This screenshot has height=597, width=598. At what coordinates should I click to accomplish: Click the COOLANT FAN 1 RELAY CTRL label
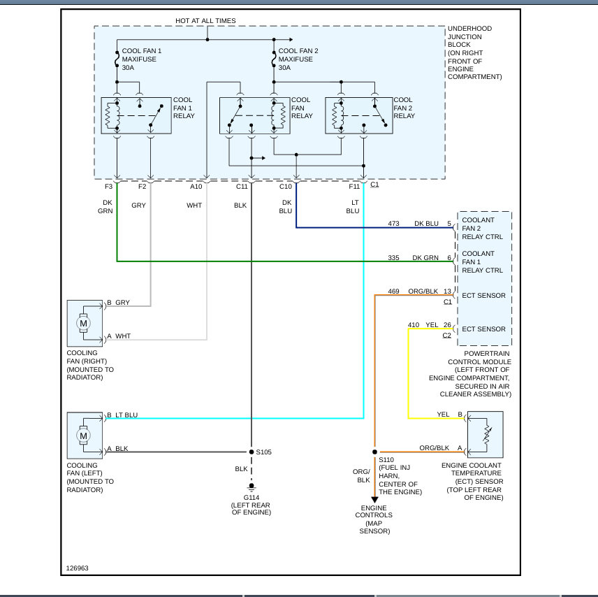(x=482, y=262)
